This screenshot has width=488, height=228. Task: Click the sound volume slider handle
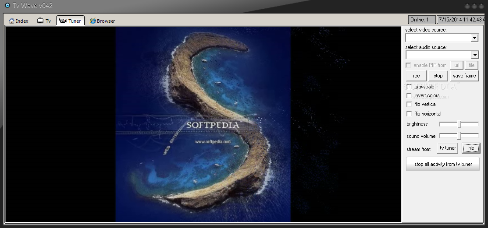coord(459,136)
